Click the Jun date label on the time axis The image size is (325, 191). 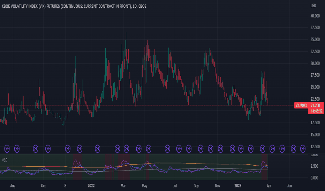[x=289, y=186]
